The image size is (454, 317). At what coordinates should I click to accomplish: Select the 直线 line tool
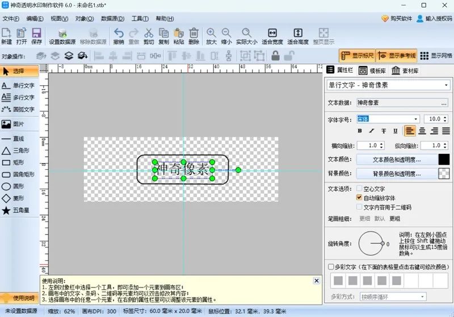click(12, 139)
